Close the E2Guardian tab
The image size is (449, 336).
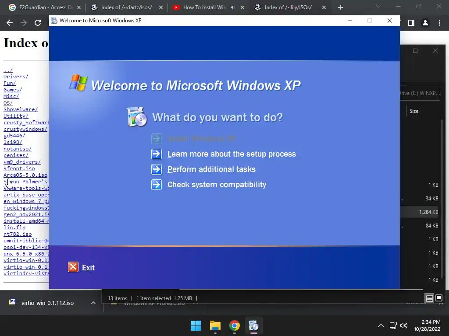click(x=79, y=7)
